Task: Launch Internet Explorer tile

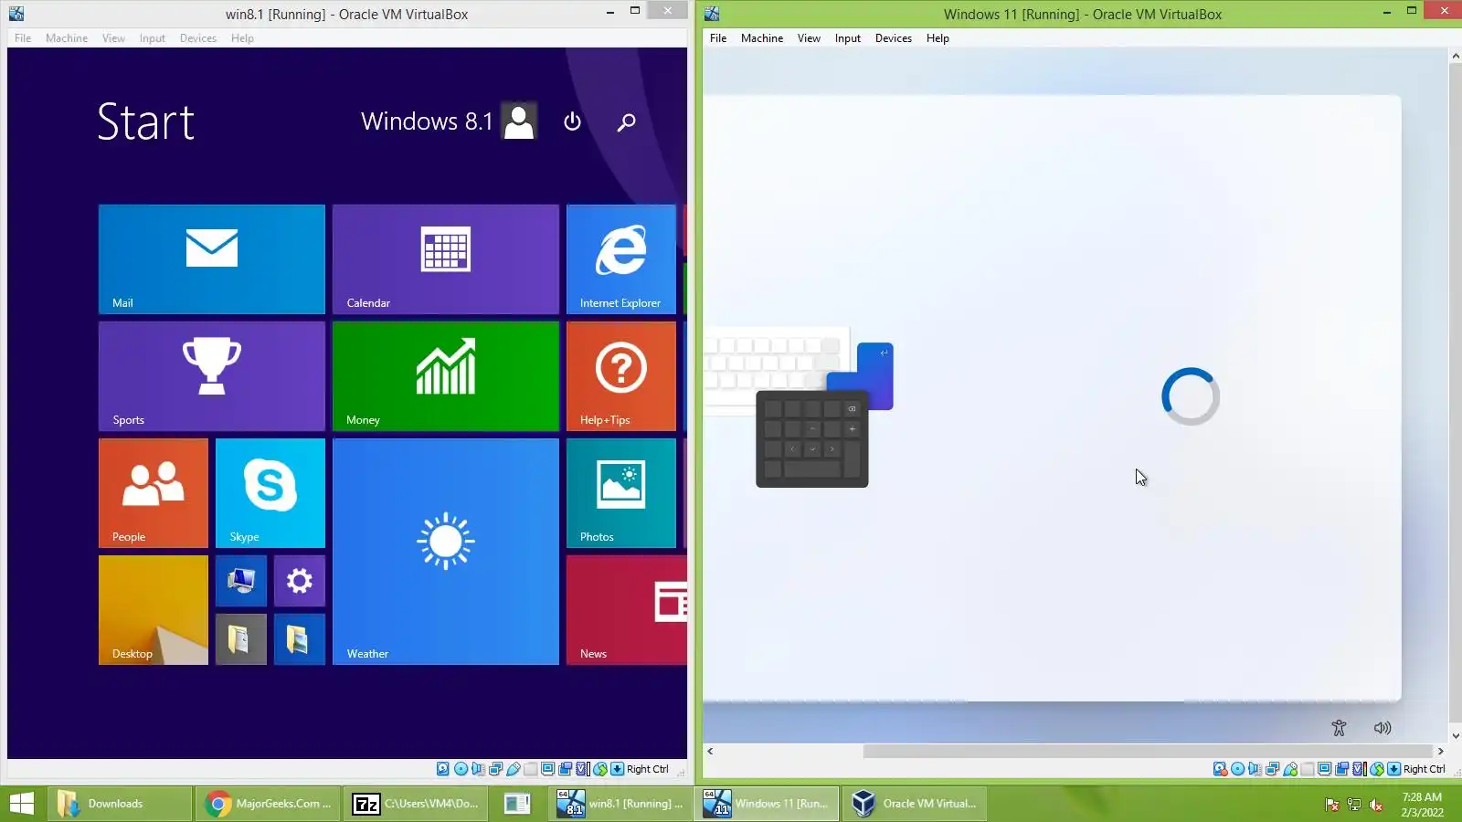Action: tap(621, 259)
